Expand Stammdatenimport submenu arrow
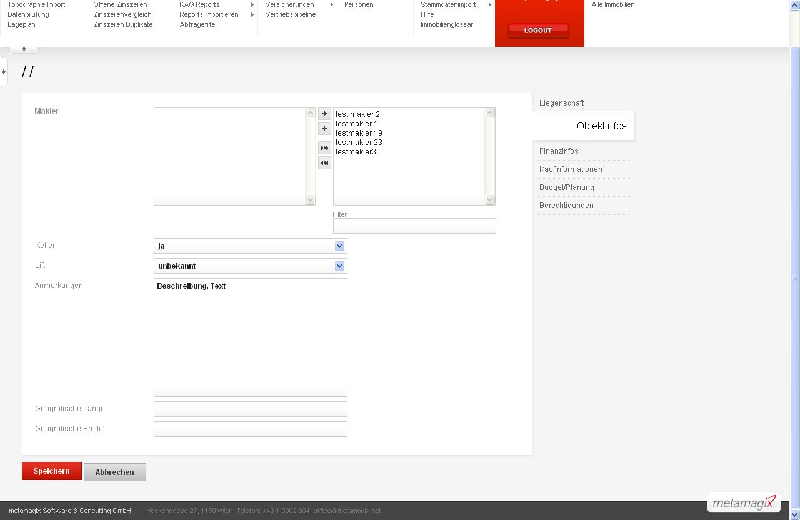800x520 pixels. tap(489, 4)
